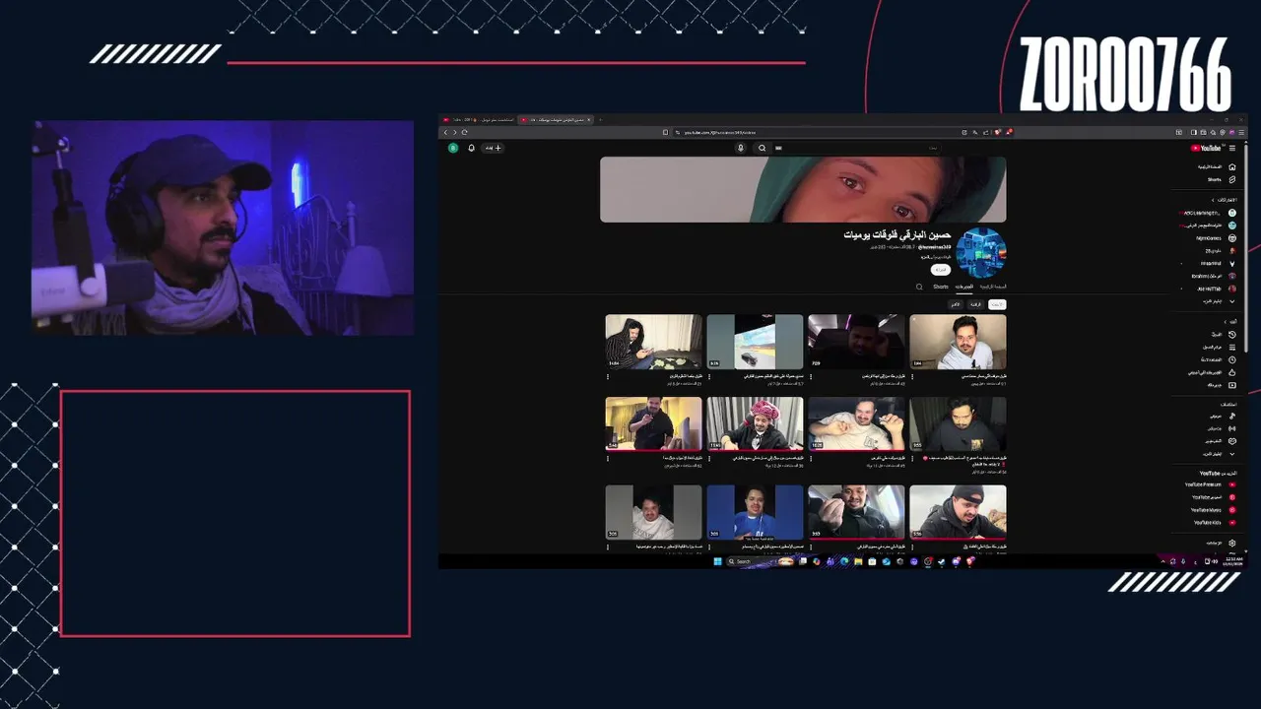Screen dimensions: 1261x709
Task: Open the channel Videos tab
Action: coord(964,287)
